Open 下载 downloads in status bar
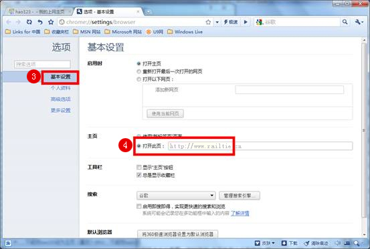 pyautogui.click(x=290, y=243)
